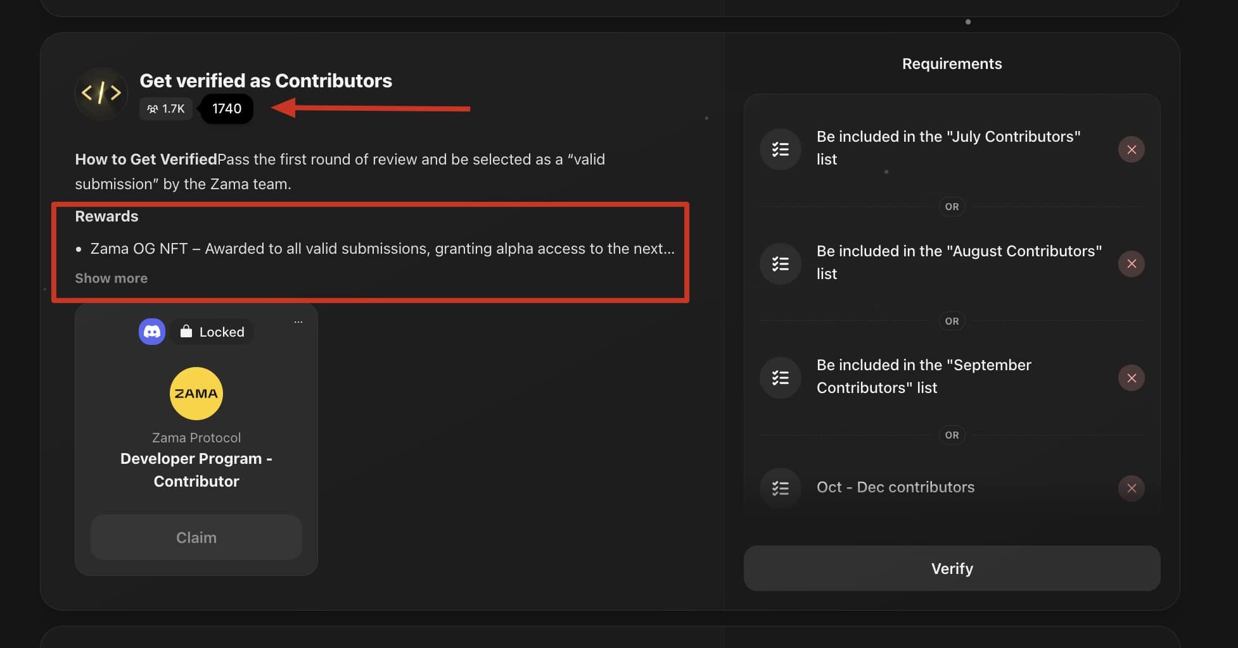1238x648 pixels.
Task: Click the checklist icon beside September Contributors requirement
Action: [779, 378]
